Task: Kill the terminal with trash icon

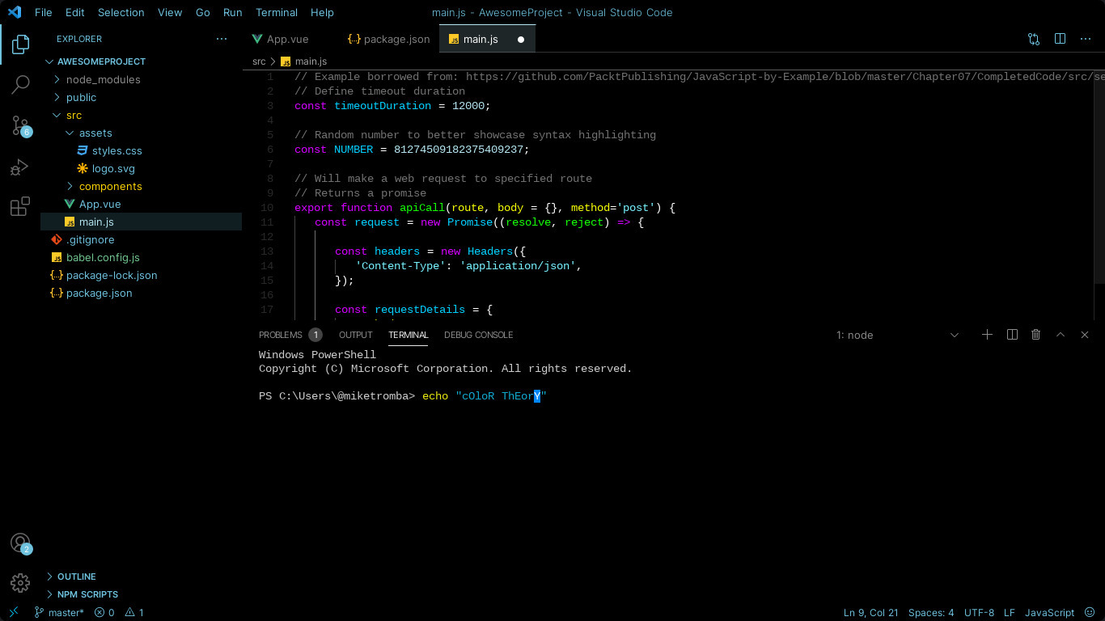Action: [x=1035, y=335]
